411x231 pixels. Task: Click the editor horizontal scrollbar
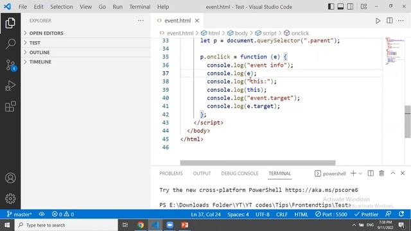(258, 163)
